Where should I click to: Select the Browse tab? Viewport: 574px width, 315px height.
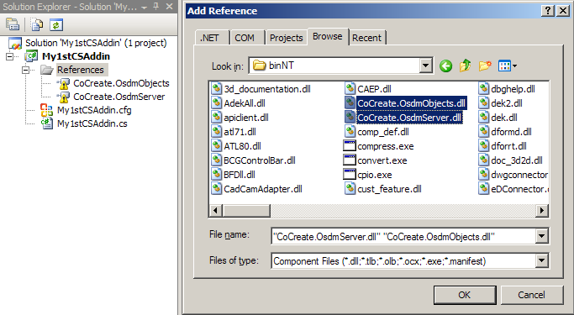[x=328, y=36]
